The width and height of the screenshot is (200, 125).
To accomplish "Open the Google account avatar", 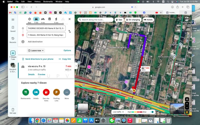I will (x=186, y=19).
